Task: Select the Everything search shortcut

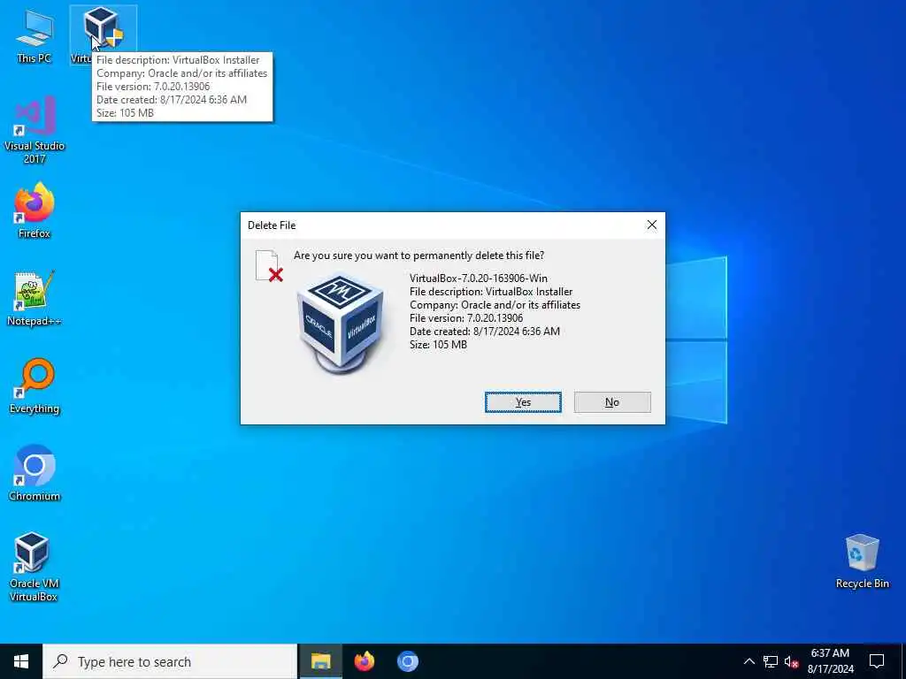Action: pos(35,386)
